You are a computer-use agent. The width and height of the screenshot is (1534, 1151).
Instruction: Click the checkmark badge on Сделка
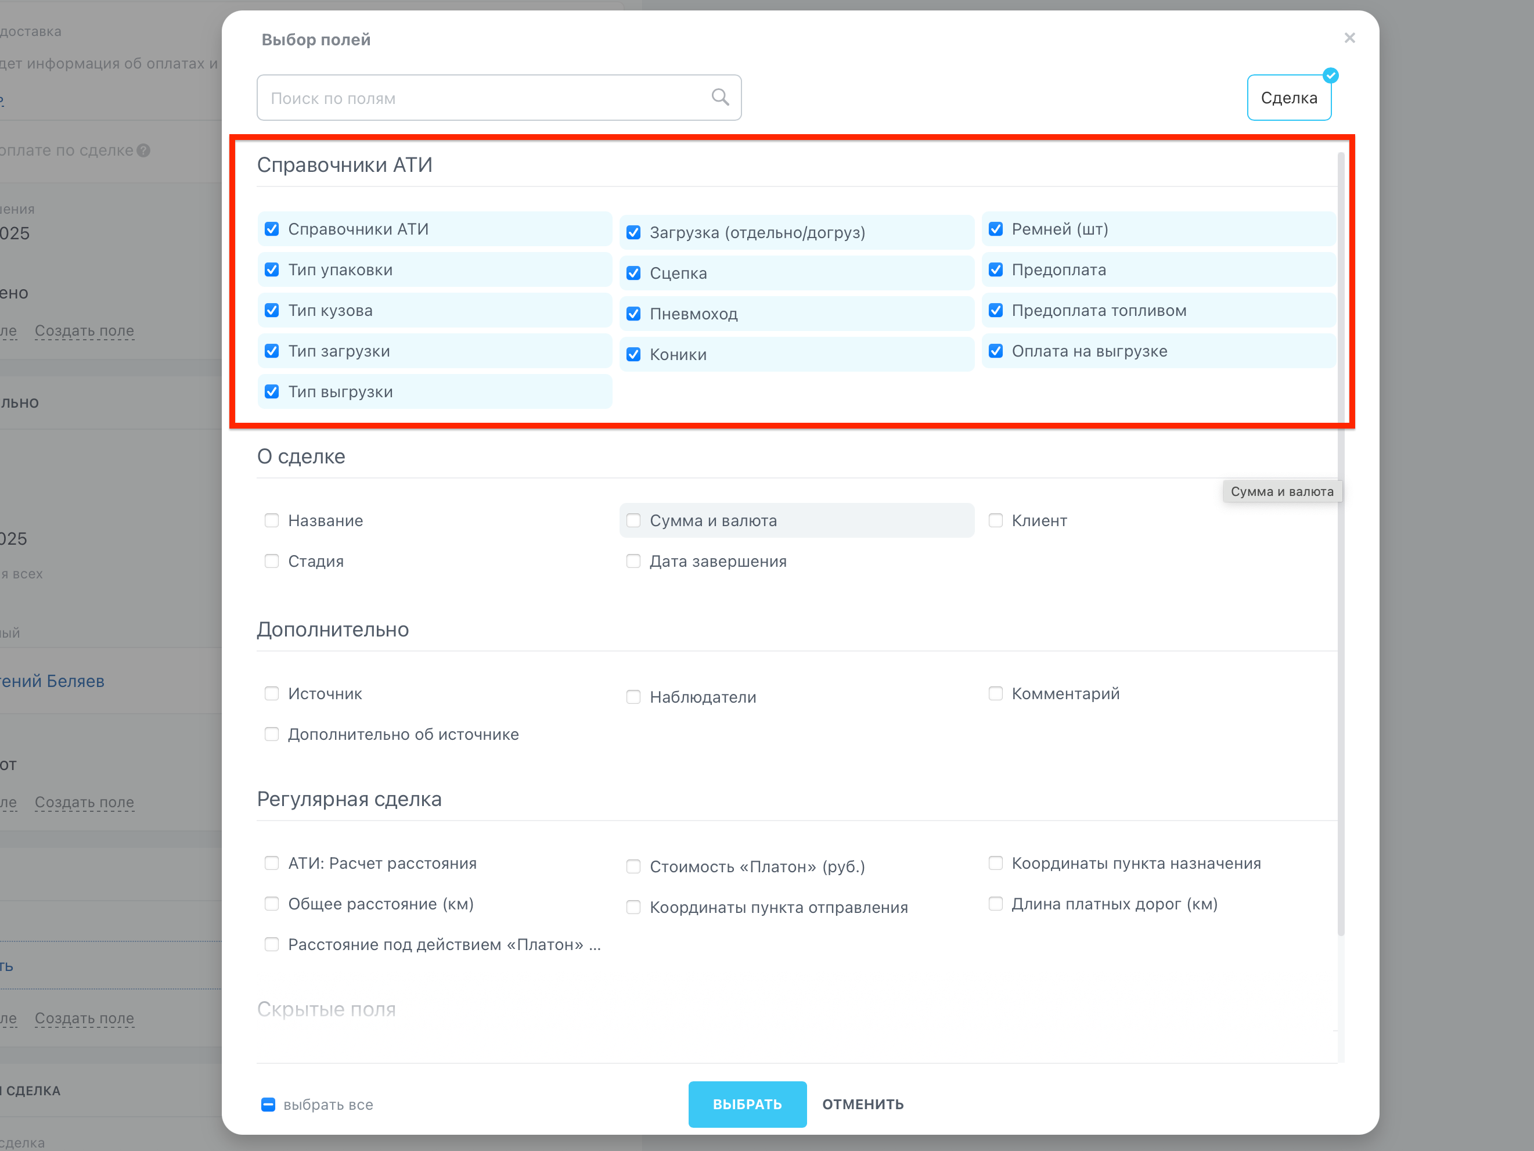(1330, 75)
